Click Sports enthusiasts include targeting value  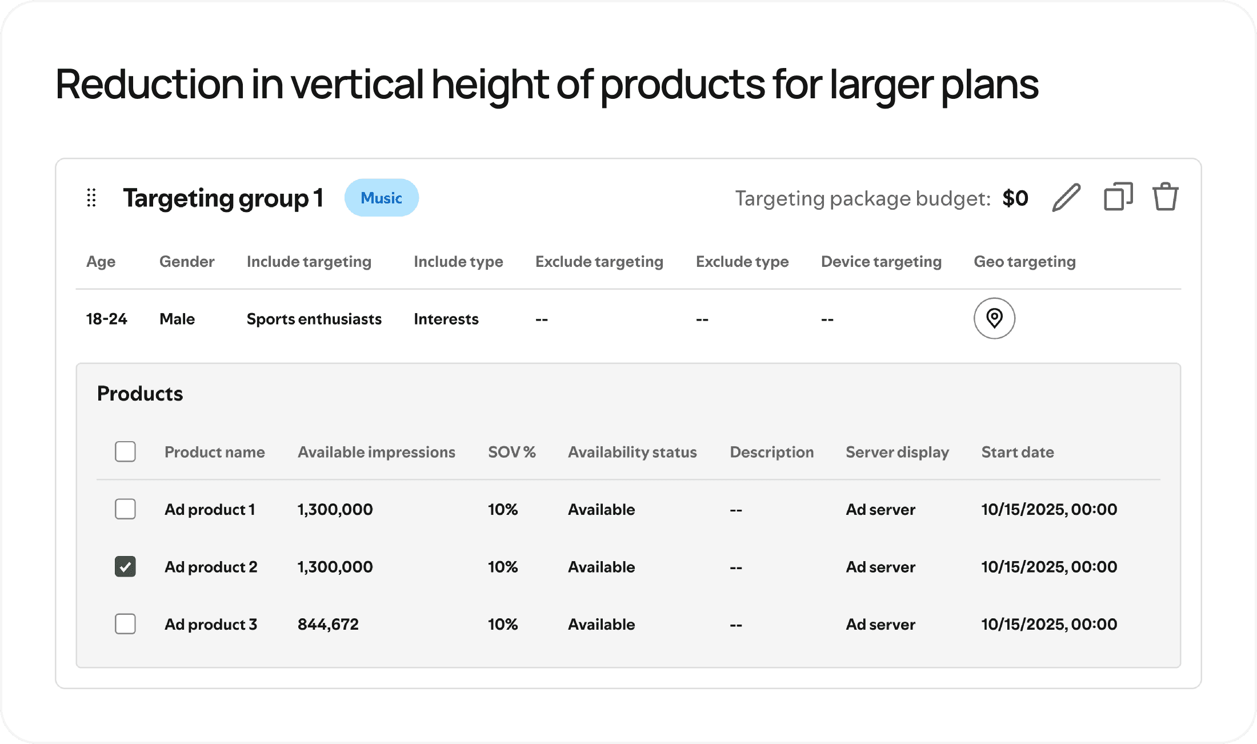click(x=314, y=319)
